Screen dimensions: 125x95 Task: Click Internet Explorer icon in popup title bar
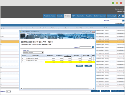pos(20,32)
